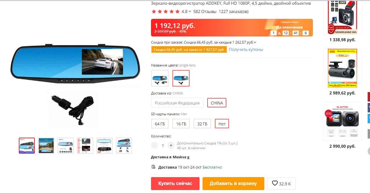Choose shipping from Российская Федерация
Image resolution: width=370 pixels, height=193 pixels.
click(x=177, y=103)
